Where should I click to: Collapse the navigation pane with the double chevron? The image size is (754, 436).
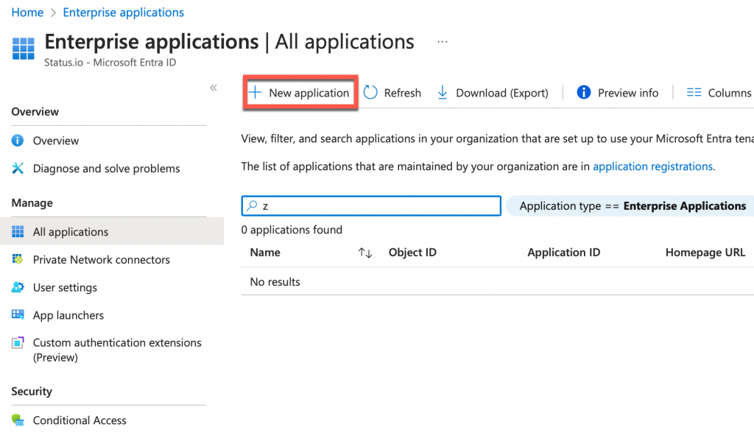(213, 87)
